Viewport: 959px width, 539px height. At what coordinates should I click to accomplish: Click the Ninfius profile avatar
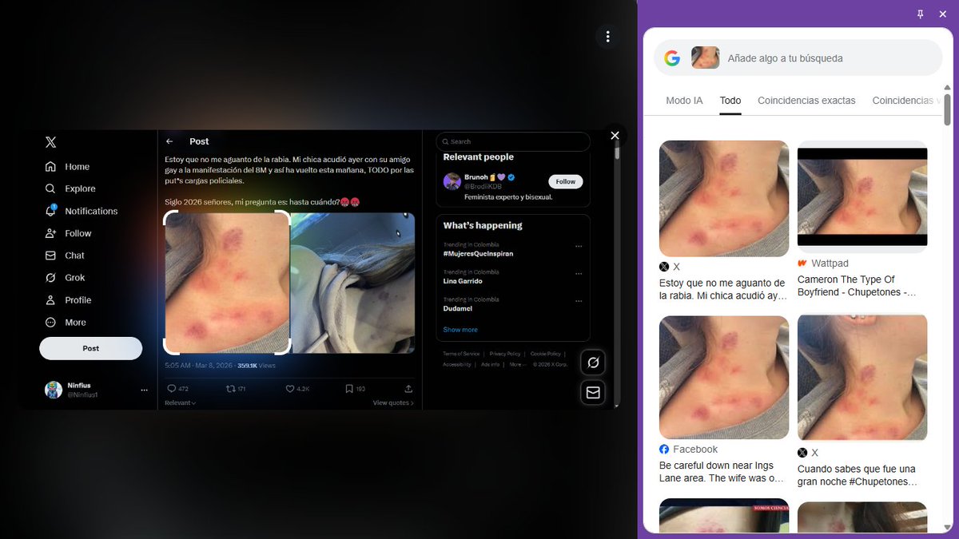click(x=54, y=390)
